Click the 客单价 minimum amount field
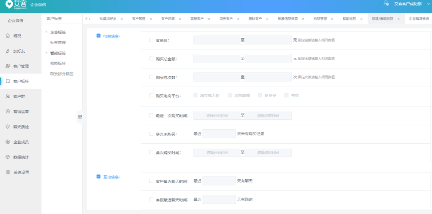 coord(217,40)
